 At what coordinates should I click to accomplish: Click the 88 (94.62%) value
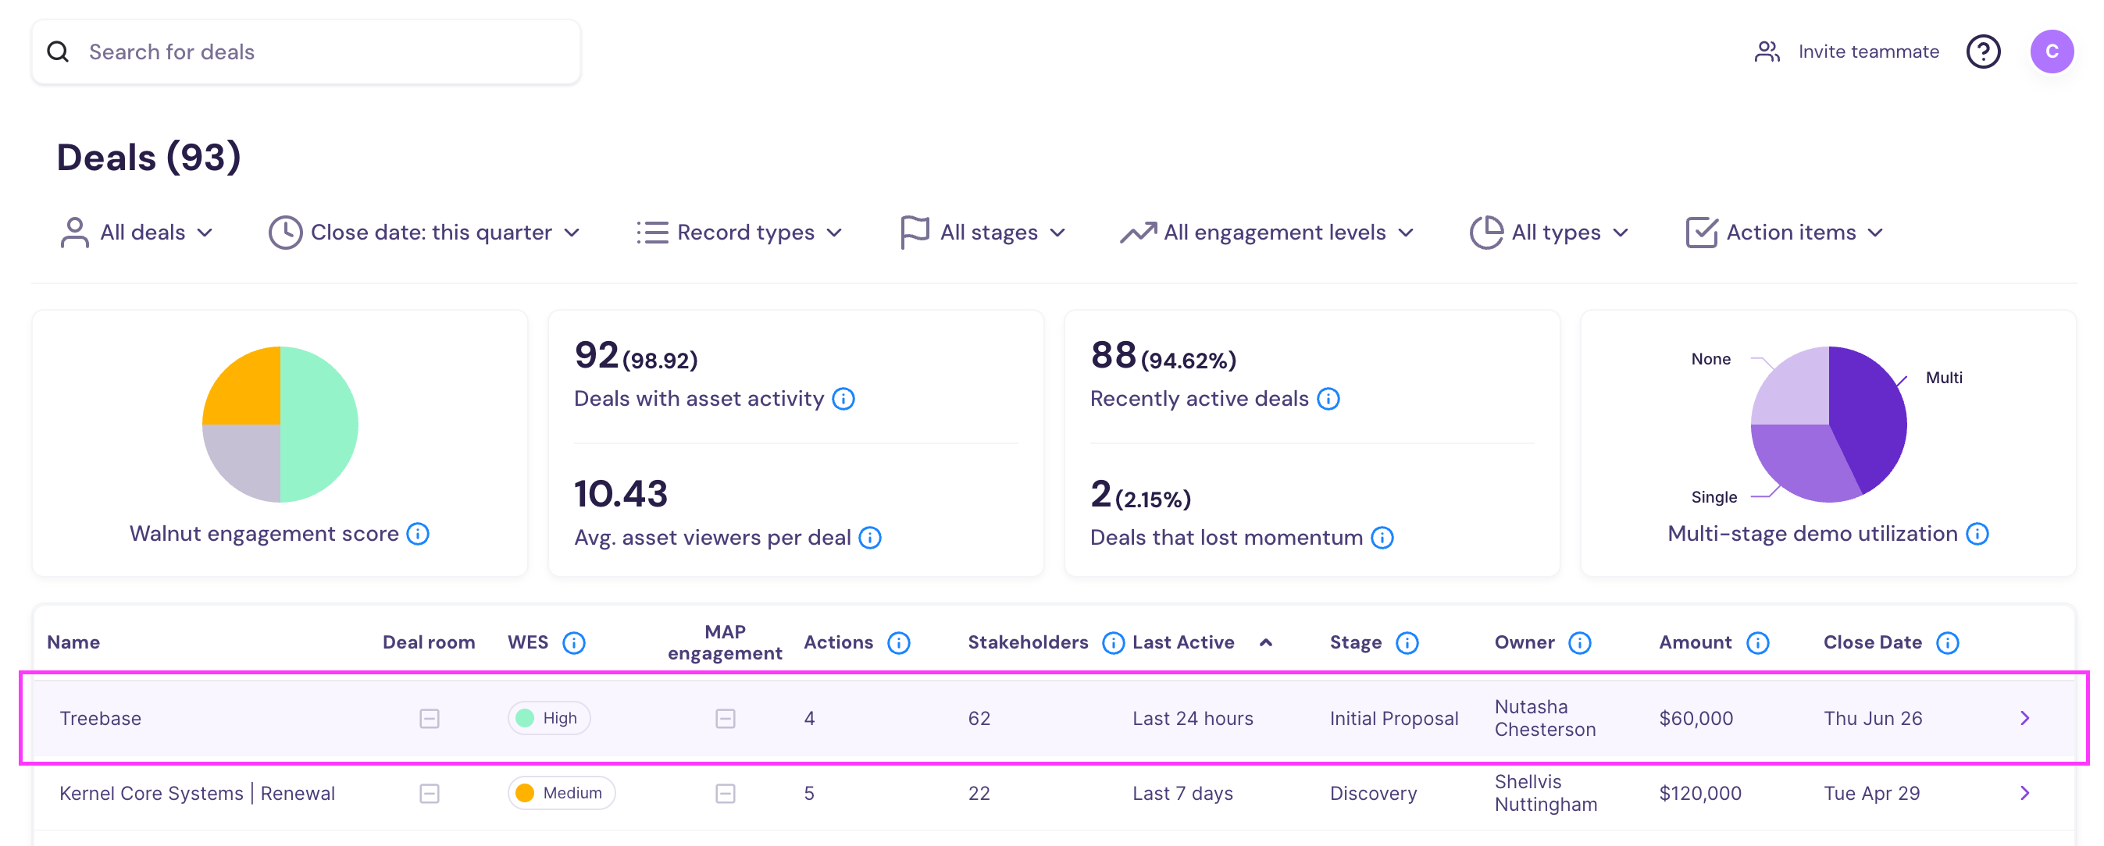(x=1163, y=357)
